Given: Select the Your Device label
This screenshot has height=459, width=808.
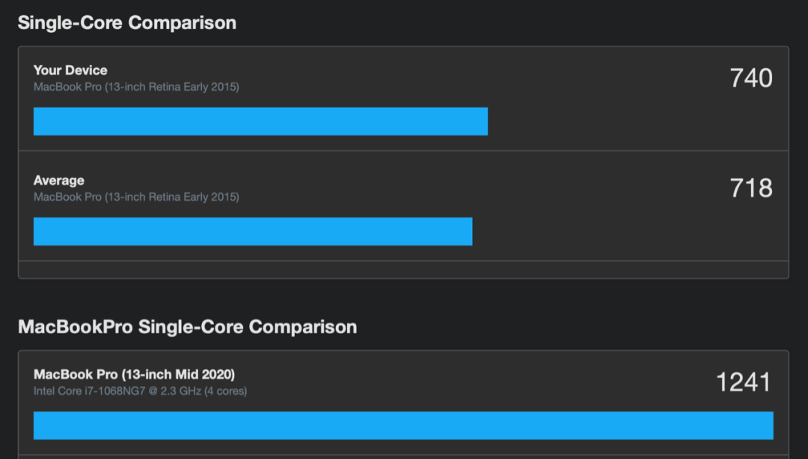Looking at the screenshot, I should point(70,70).
